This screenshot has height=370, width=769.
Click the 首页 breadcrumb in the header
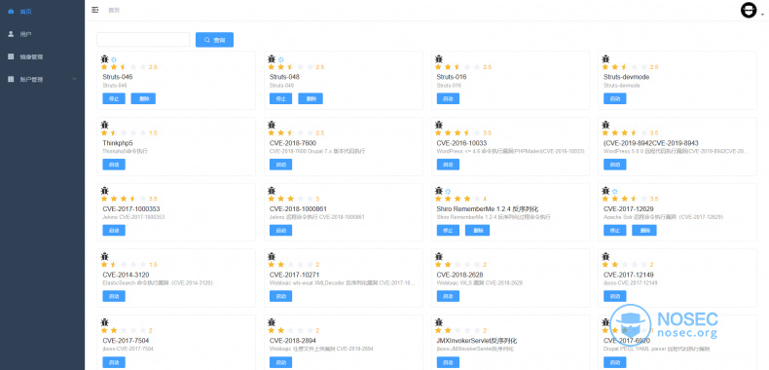pyautogui.click(x=114, y=10)
